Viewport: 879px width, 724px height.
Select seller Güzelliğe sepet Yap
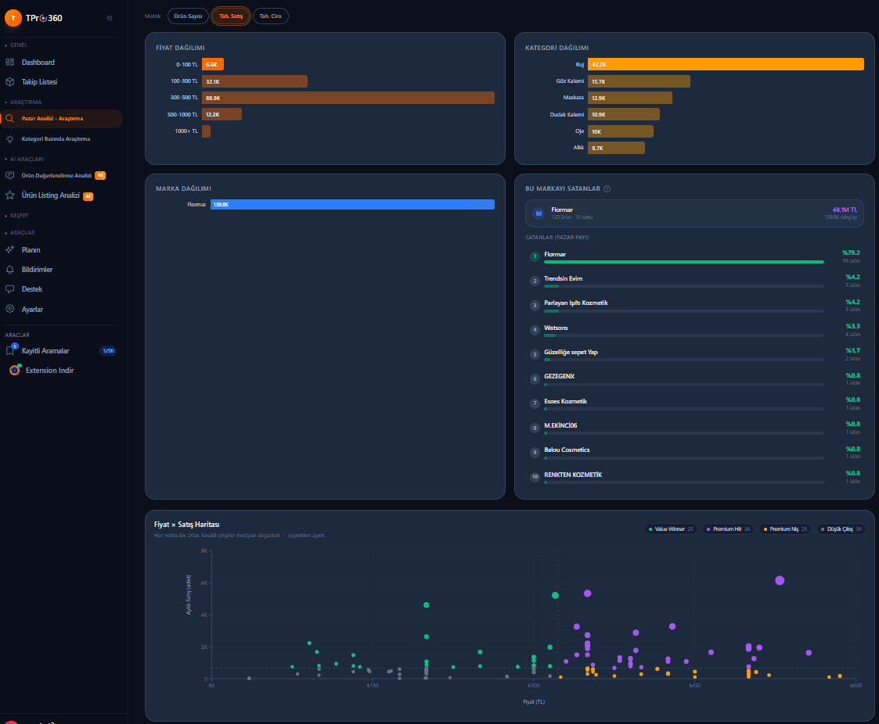(x=694, y=354)
